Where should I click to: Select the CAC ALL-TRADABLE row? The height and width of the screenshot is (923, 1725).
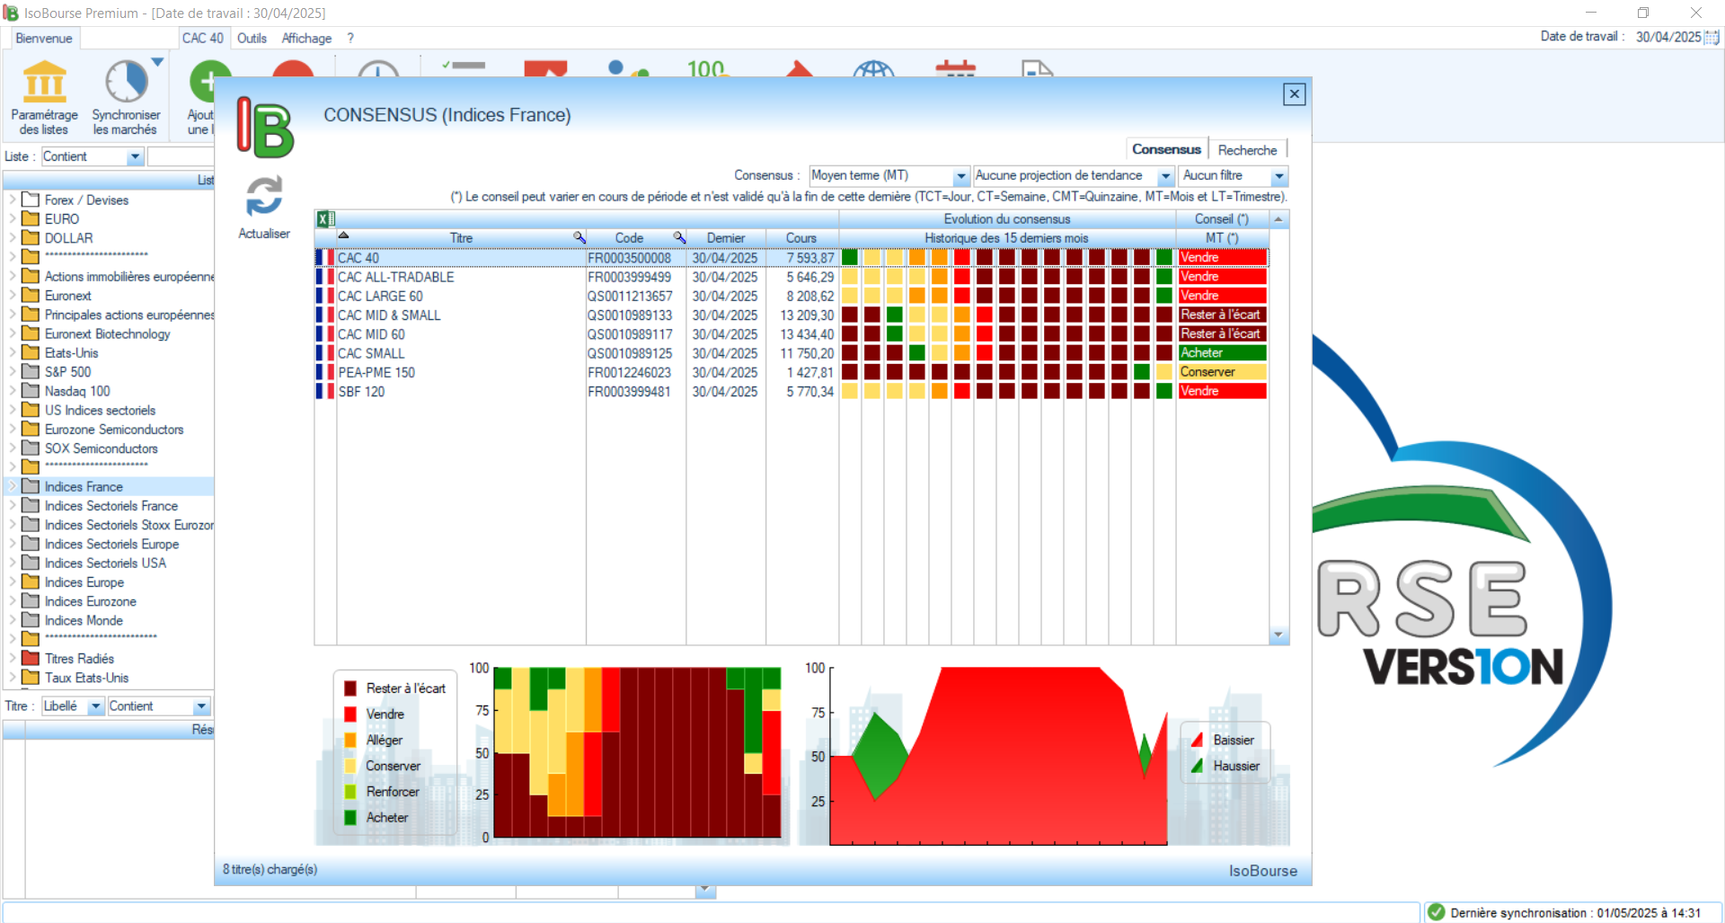(791, 277)
